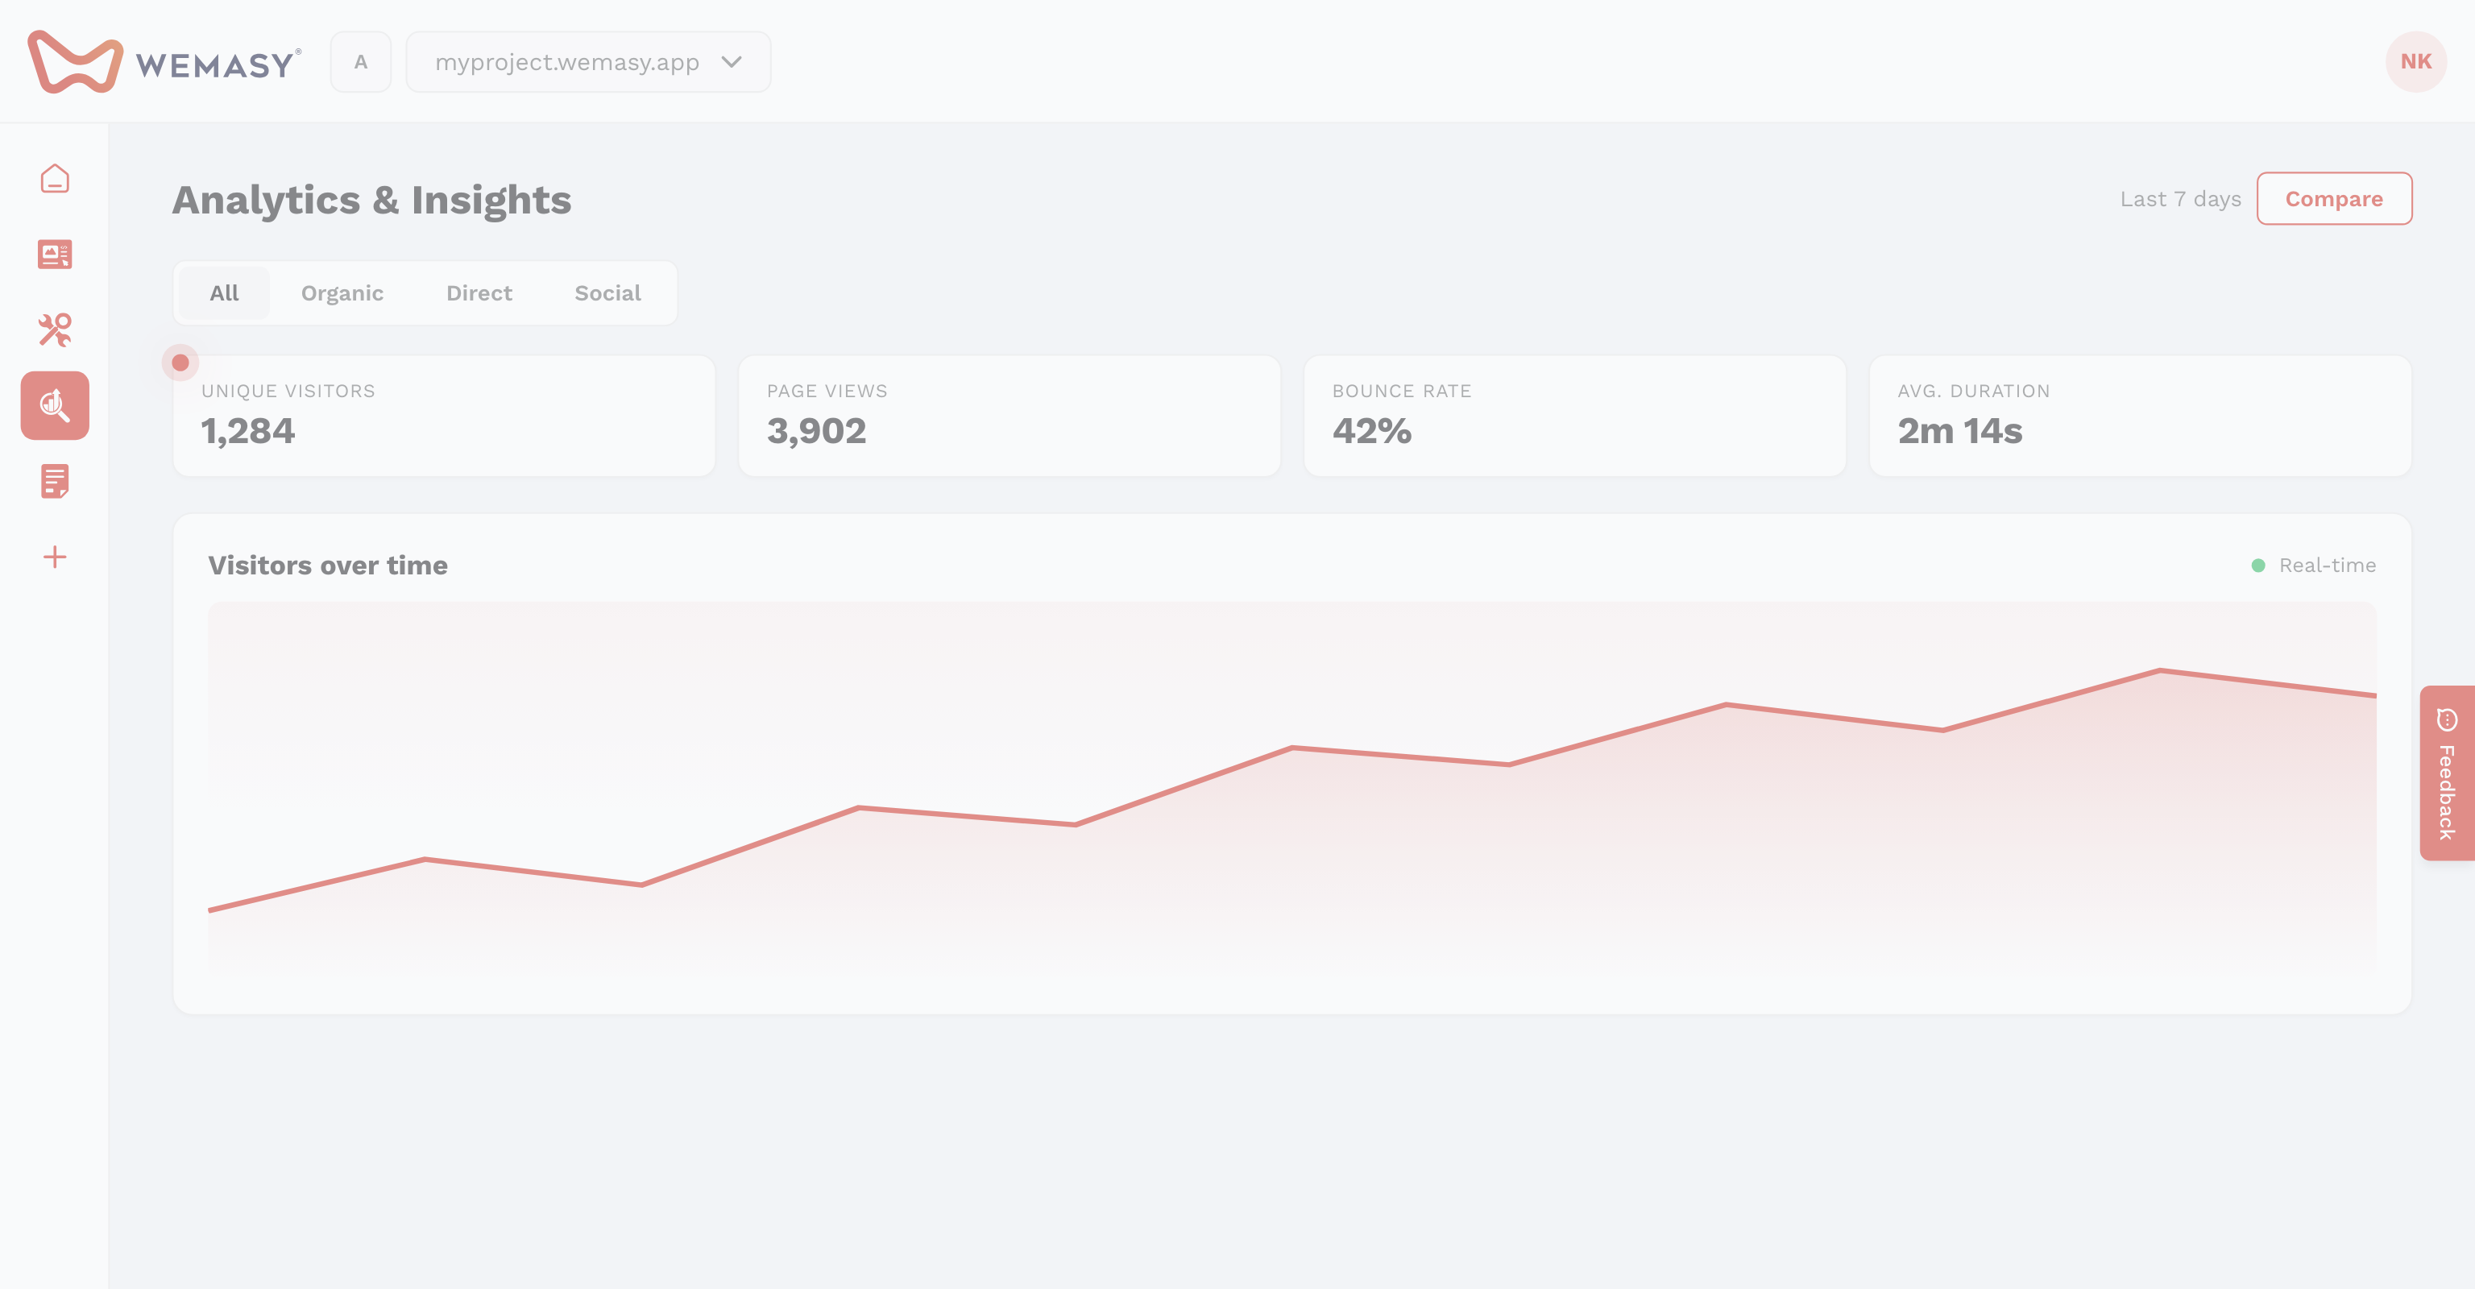The width and height of the screenshot is (2475, 1289).
Task: Open the Feedback side tab
Action: click(x=2447, y=773)
